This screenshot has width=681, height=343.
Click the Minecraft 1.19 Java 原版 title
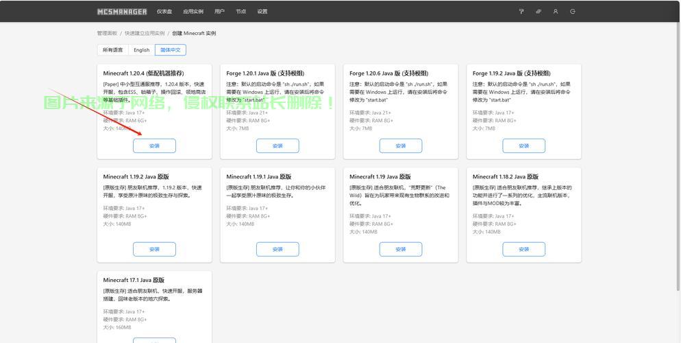380,176
